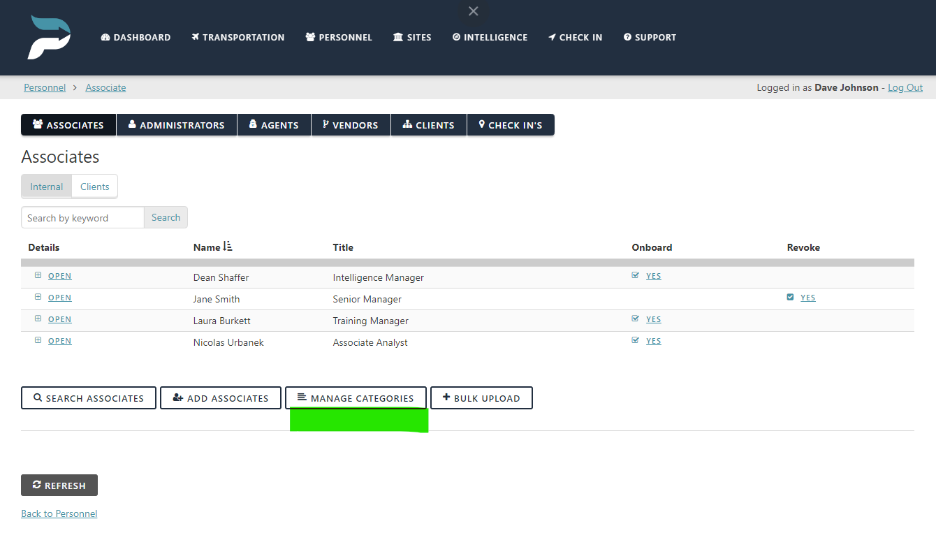Image resolution: width=936 pixels, height=533 pixels.
Task: Expand details for Nicolas Urbanek
Action: click(x=38, y=340)
